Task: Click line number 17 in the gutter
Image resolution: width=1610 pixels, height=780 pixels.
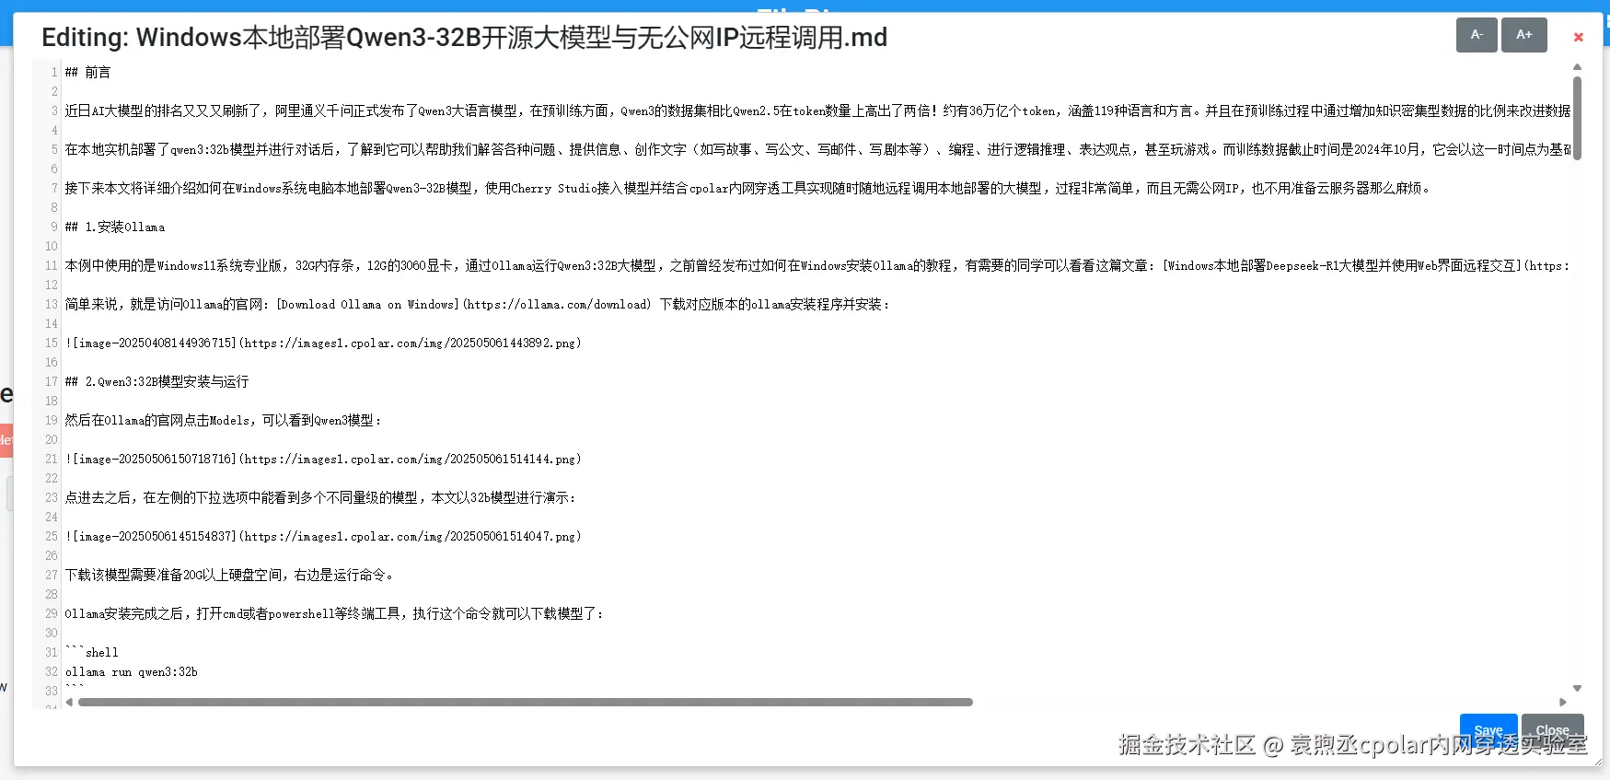Action: coord(52,381)
